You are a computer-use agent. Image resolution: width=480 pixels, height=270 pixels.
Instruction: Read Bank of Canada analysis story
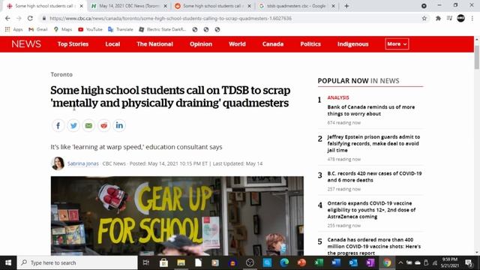[x=371, y=110]
